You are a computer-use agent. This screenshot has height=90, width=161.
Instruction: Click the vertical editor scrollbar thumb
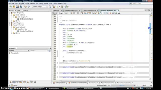(x=150, y=28)
